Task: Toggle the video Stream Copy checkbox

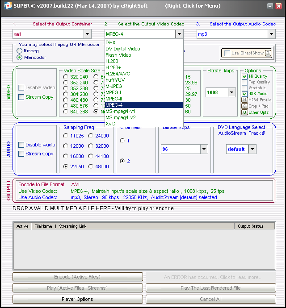Action: [21, 97]
